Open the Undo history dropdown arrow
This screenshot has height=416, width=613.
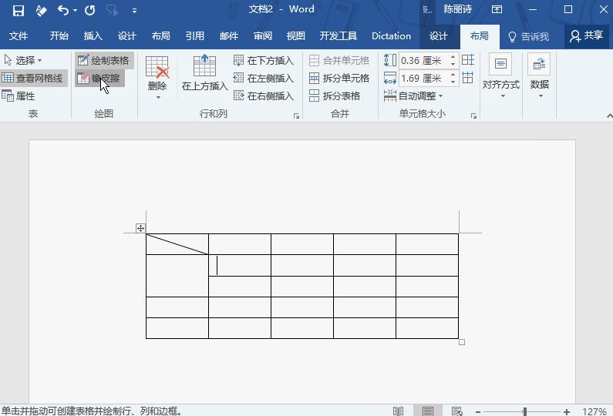(x=75, y=11)
